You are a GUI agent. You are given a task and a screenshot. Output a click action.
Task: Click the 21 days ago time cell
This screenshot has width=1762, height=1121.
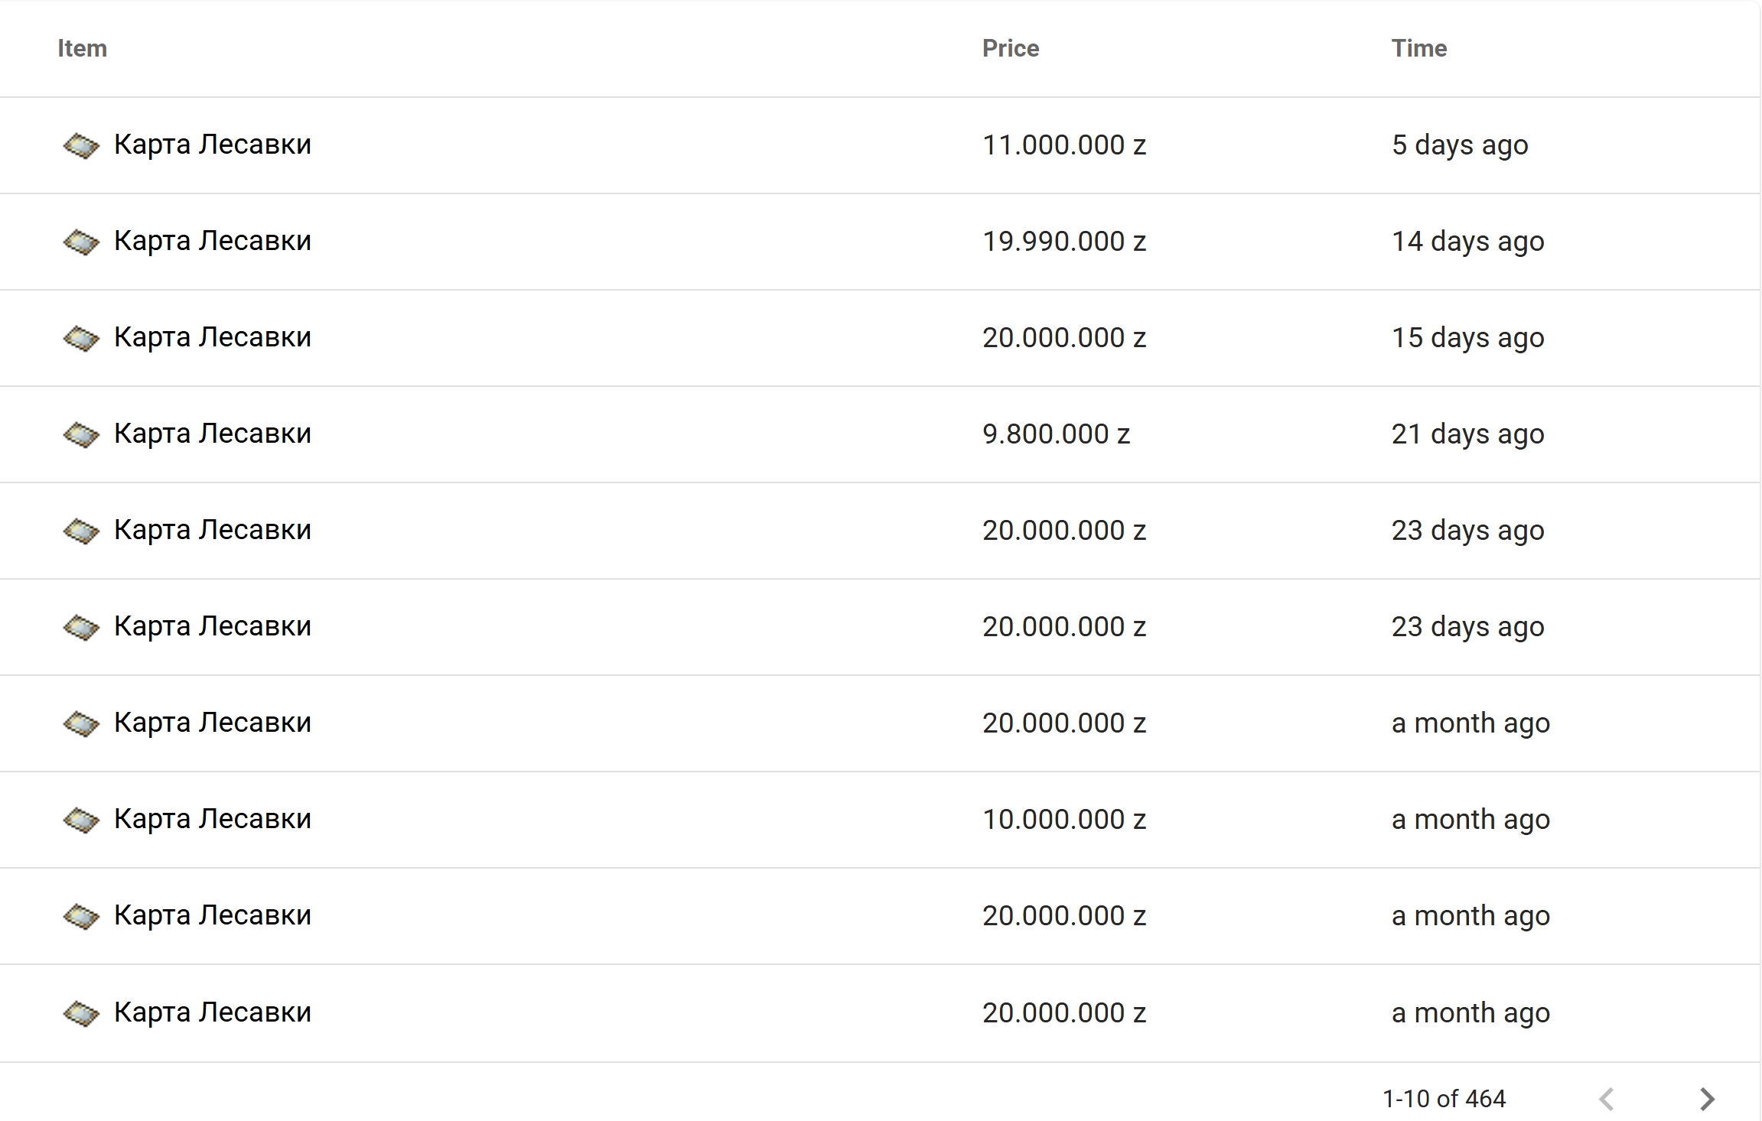pyautogui.click(x=1467, y=434)
